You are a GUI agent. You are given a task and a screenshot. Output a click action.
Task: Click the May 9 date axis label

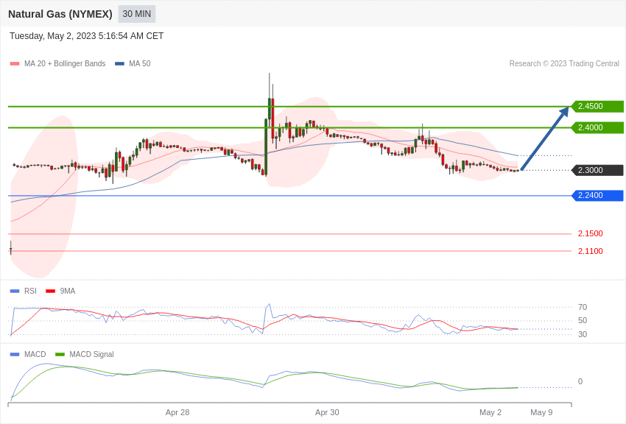click(x=541, y=412)
